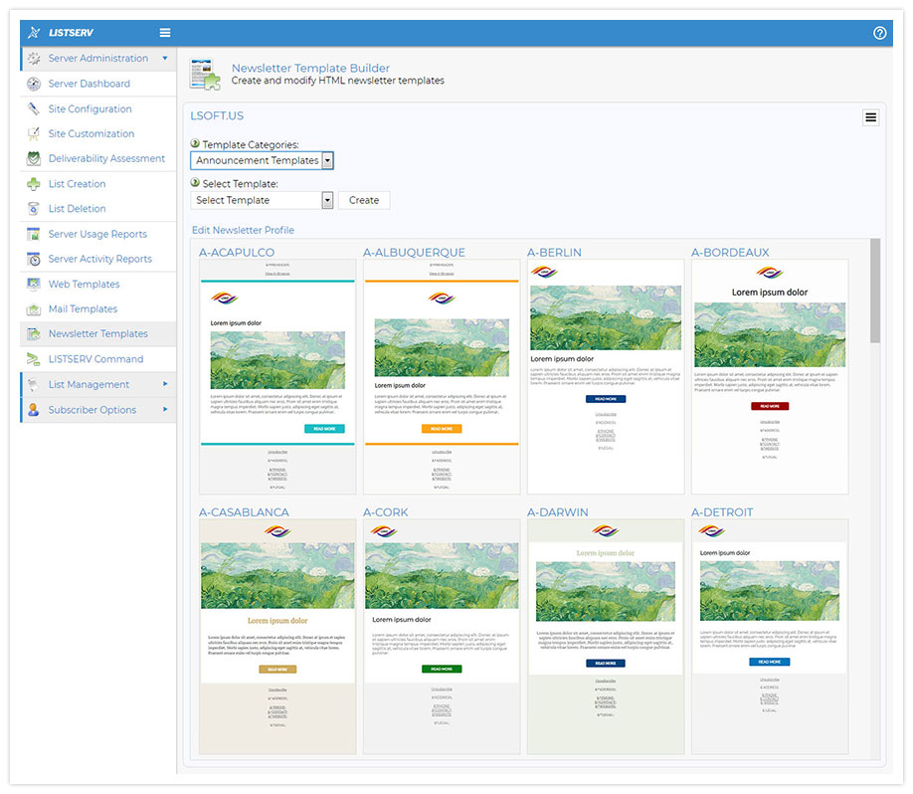This screenshot has height=794, width=913.
Task: Click the Subscriber Options person icon
Action: [34, 410]
